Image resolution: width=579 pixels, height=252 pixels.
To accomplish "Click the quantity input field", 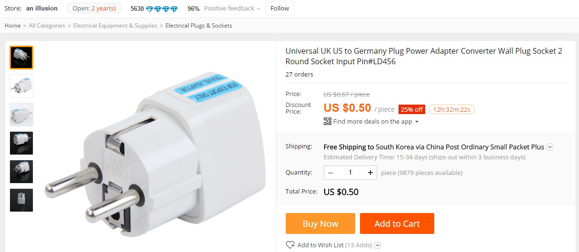I will [350, 173].
